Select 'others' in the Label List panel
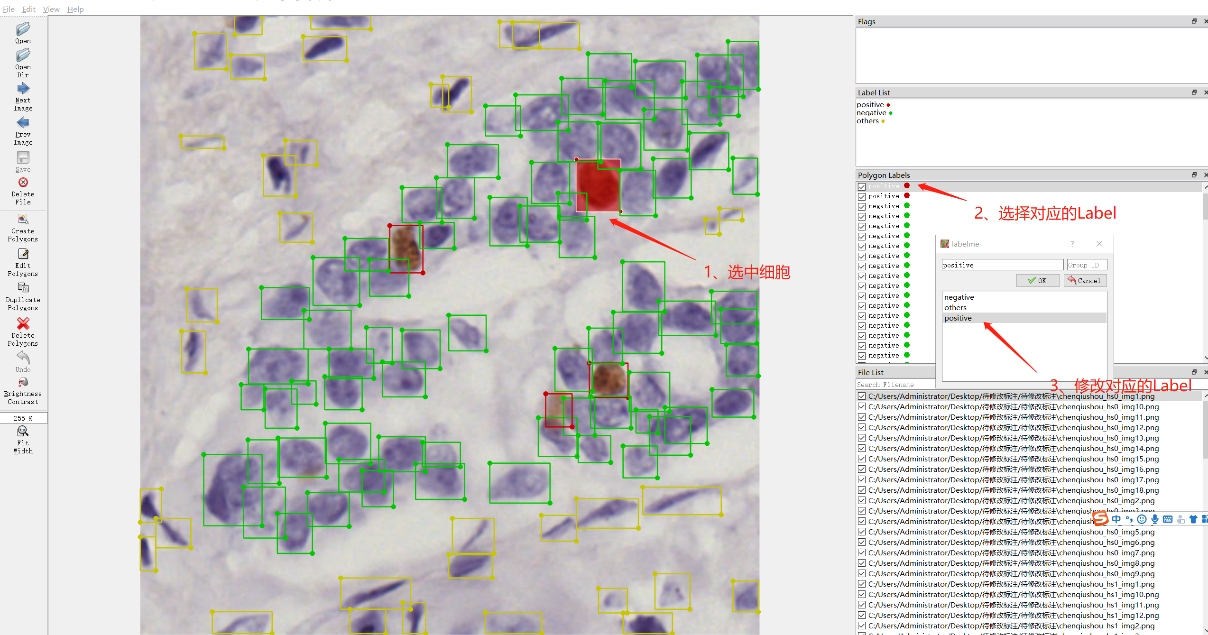1208x635 pixels. [x=867, y=120]
